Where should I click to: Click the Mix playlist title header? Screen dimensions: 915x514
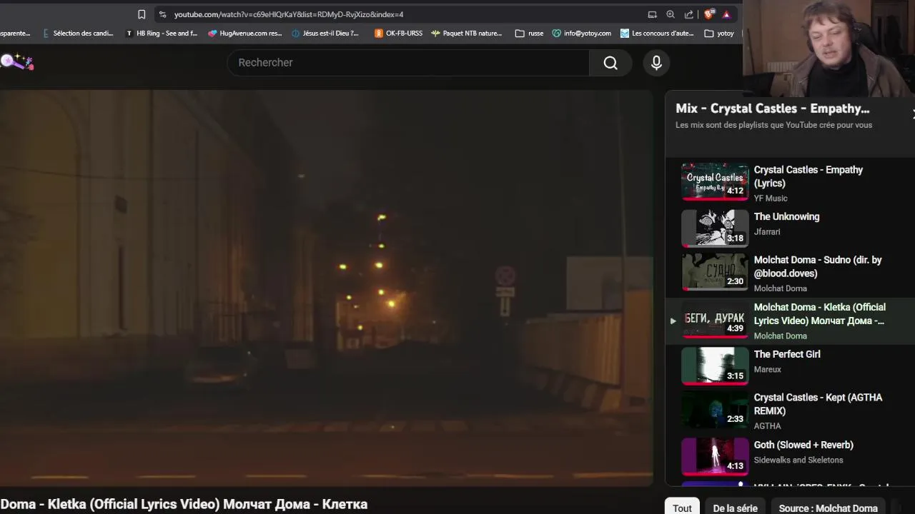click(773, 109)
